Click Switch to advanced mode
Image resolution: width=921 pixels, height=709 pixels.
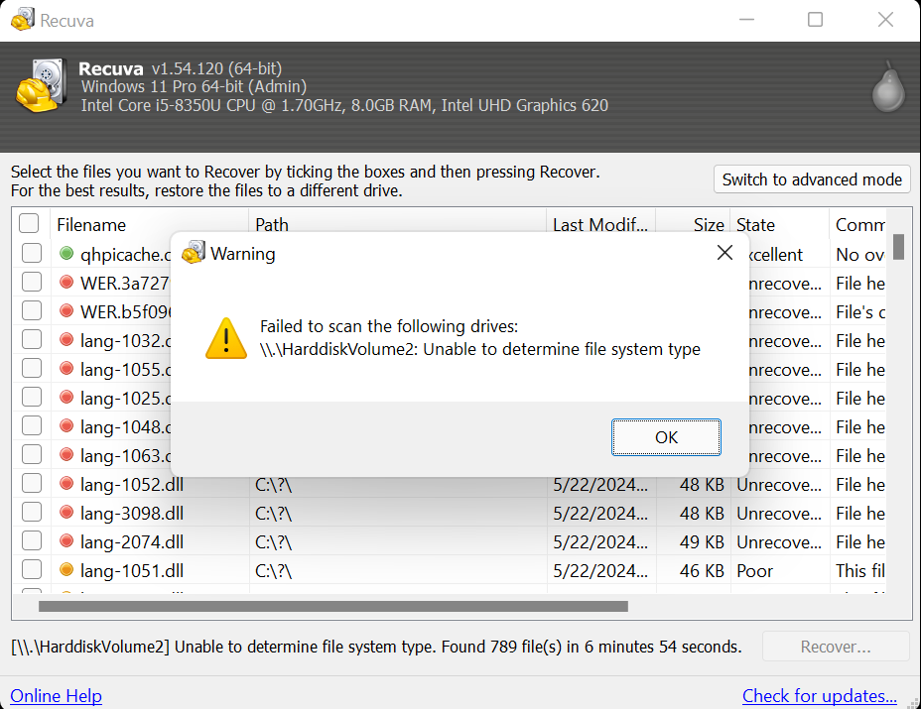pyautogui.click(x=812, y=179)
